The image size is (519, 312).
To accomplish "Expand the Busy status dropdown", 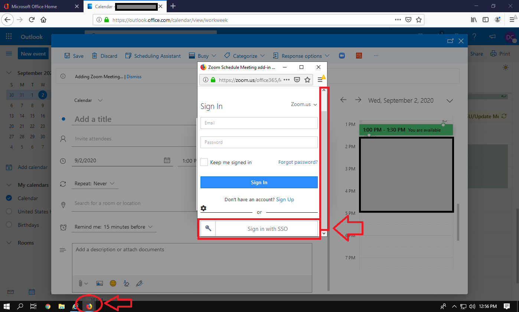I will tap(202, 56).
